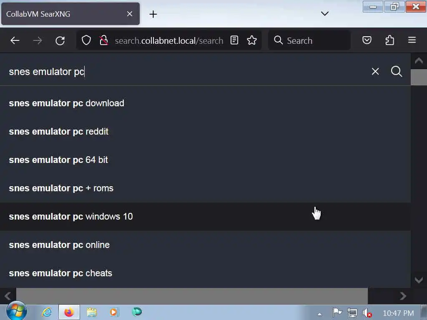Open the teal swirl taskbar app
The image size is (427, 320).
click(137, 312)
